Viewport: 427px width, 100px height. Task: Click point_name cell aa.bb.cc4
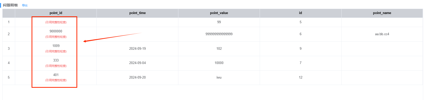[x=382, y=34]
